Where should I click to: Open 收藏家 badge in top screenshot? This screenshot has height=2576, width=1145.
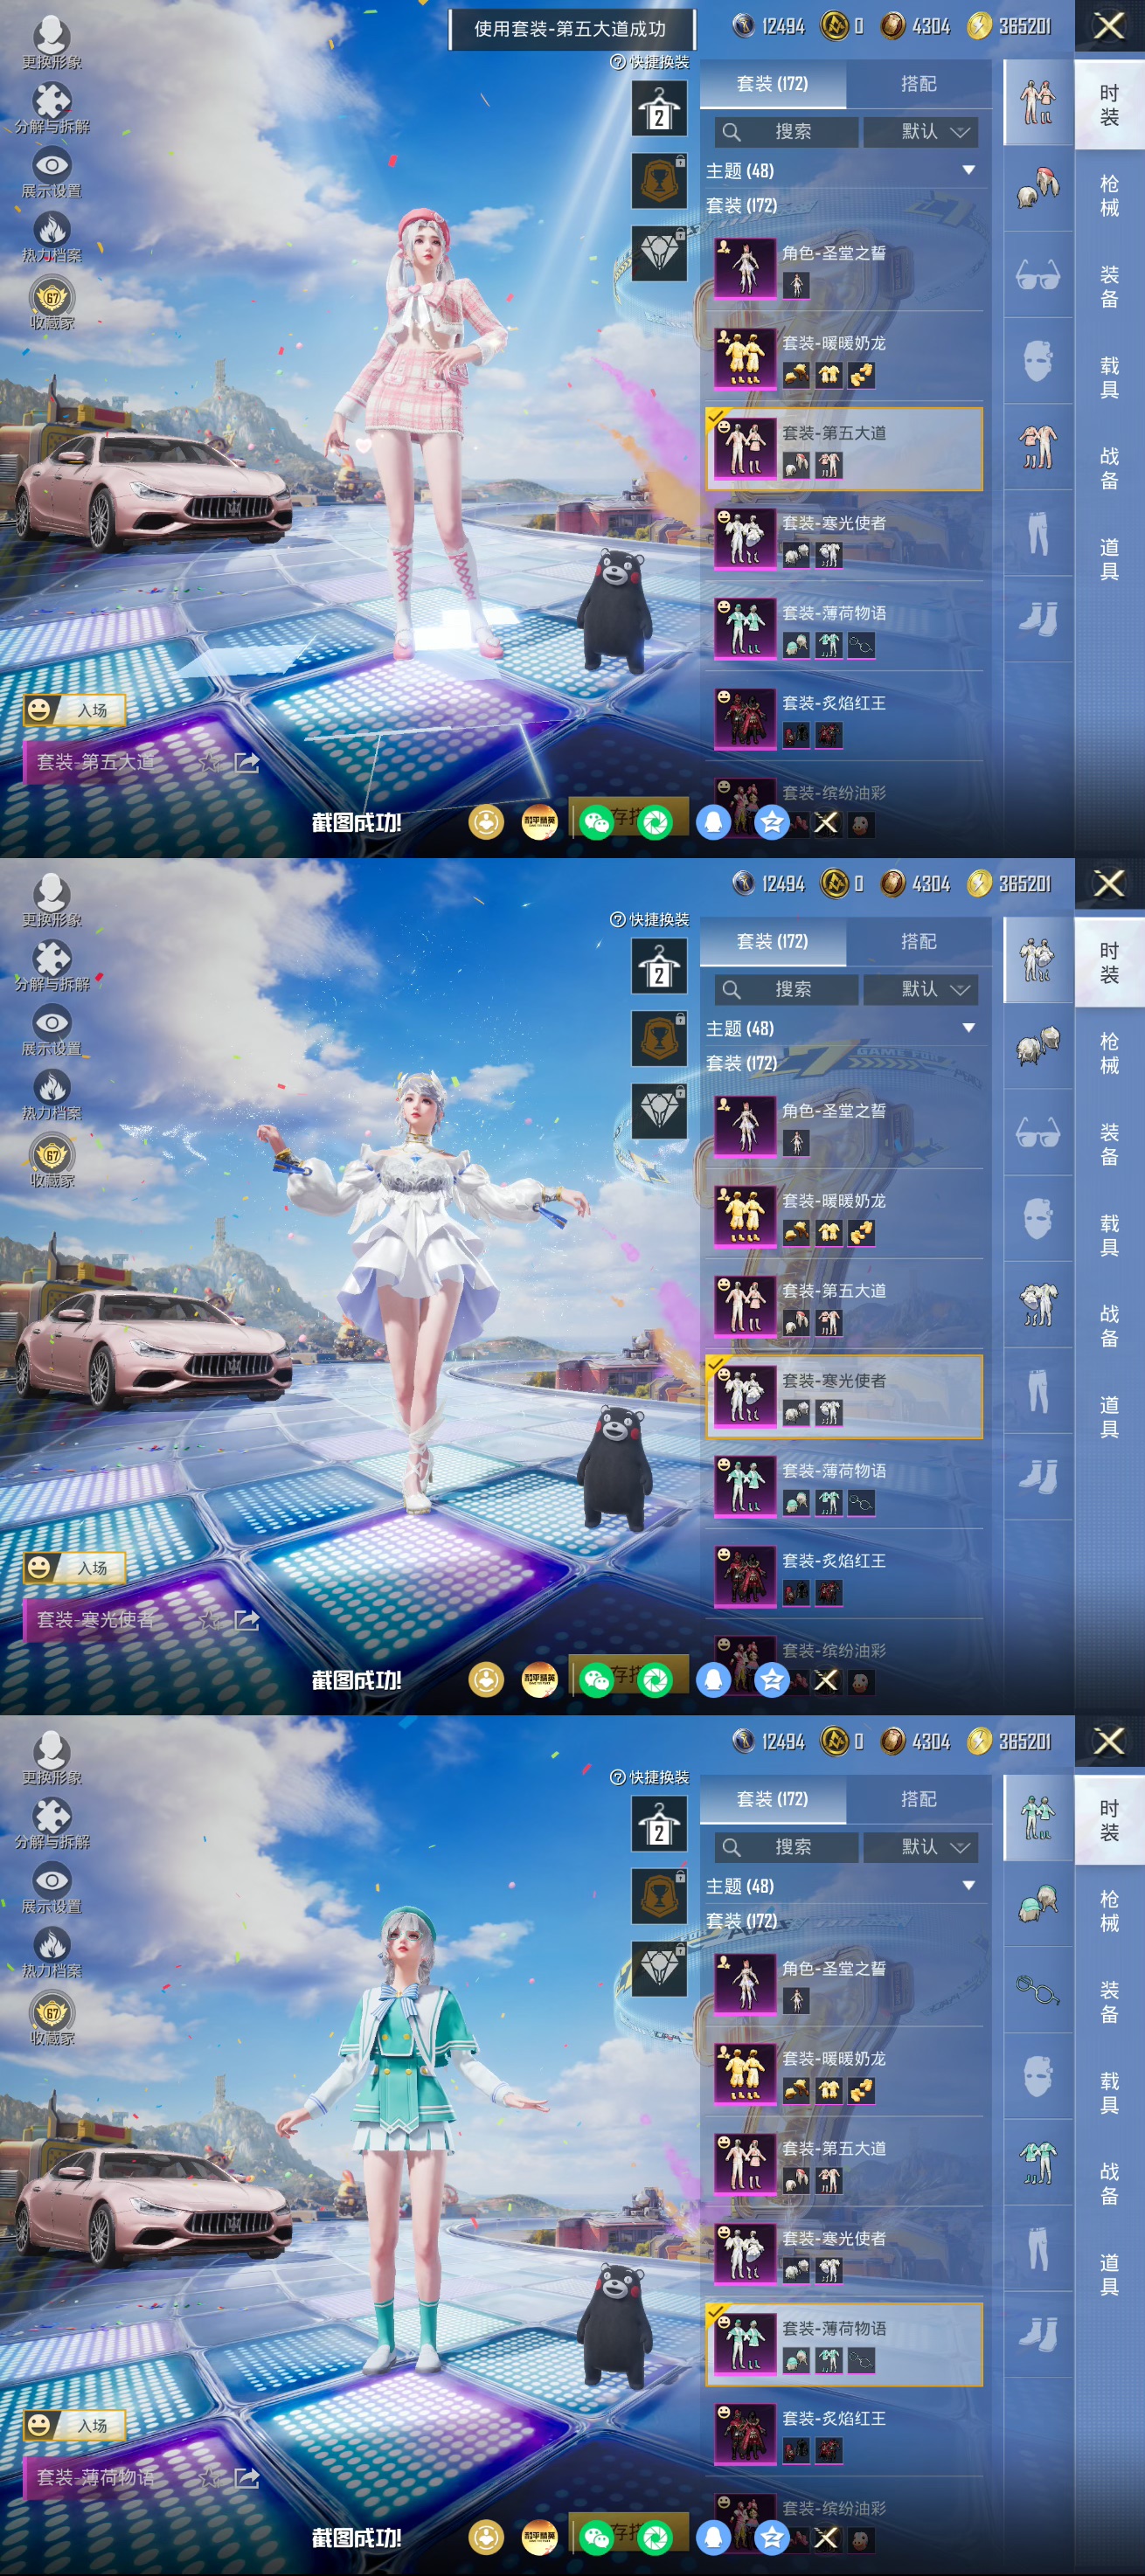point(52,303)
